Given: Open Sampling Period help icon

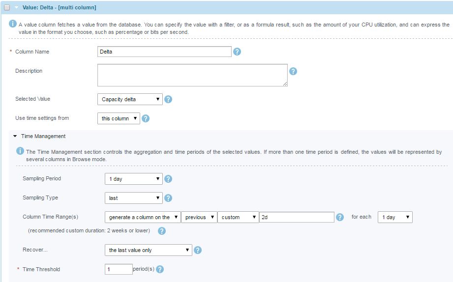Looking at the screenshot, I should click(168, 179).
